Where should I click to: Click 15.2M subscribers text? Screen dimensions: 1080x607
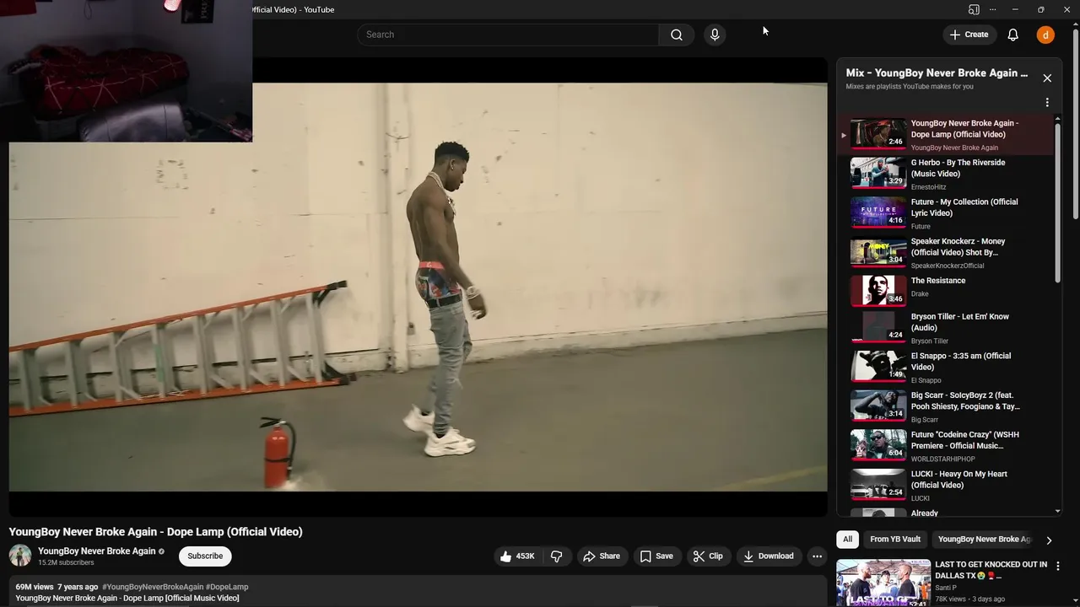66,562
